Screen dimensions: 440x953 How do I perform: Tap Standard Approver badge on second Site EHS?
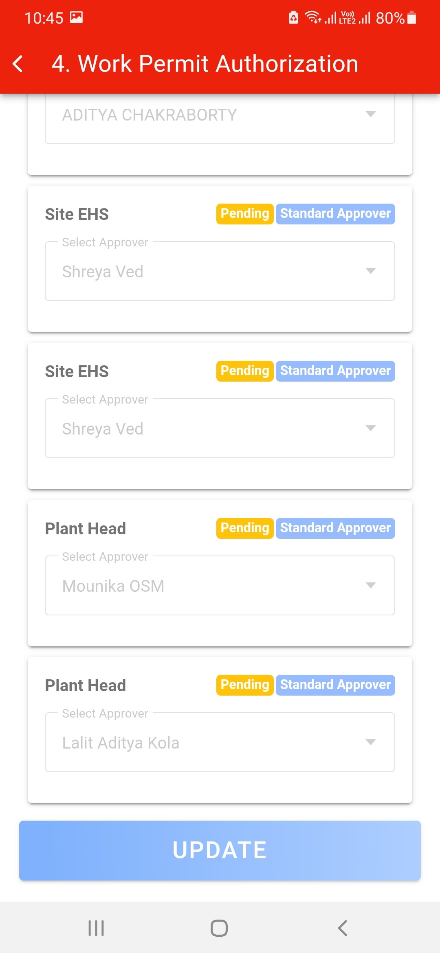335,371
